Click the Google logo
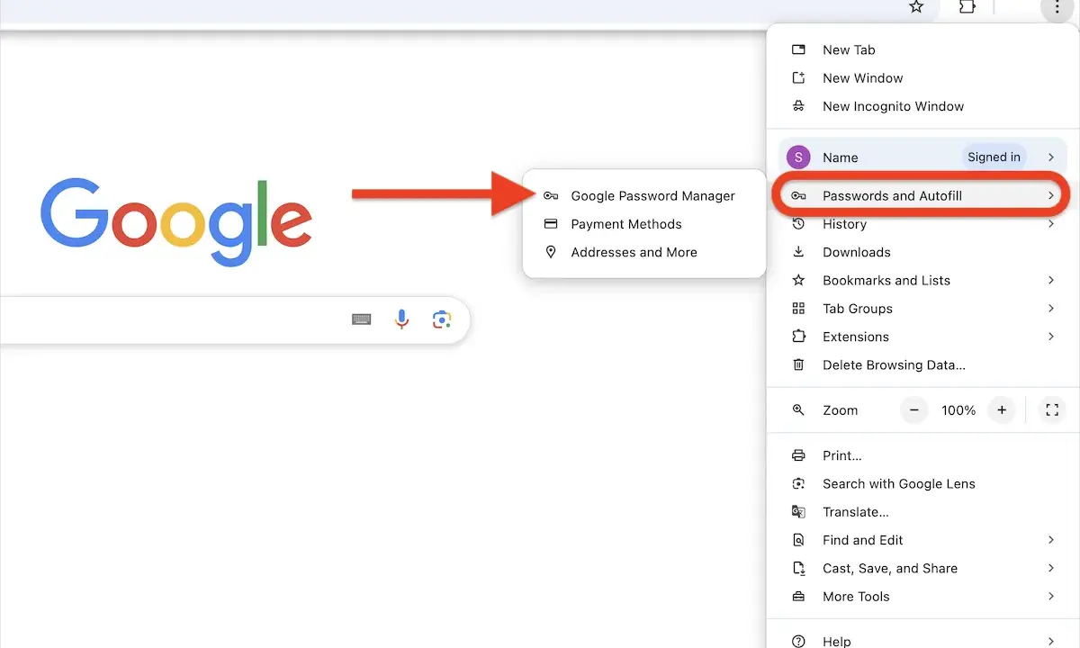Image resolution: width=1080 pixels, height=648 pixels. [x=176, y=221]
